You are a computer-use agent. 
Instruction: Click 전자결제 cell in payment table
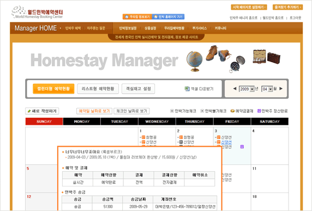pyautogui.click(x=169, y=182)
